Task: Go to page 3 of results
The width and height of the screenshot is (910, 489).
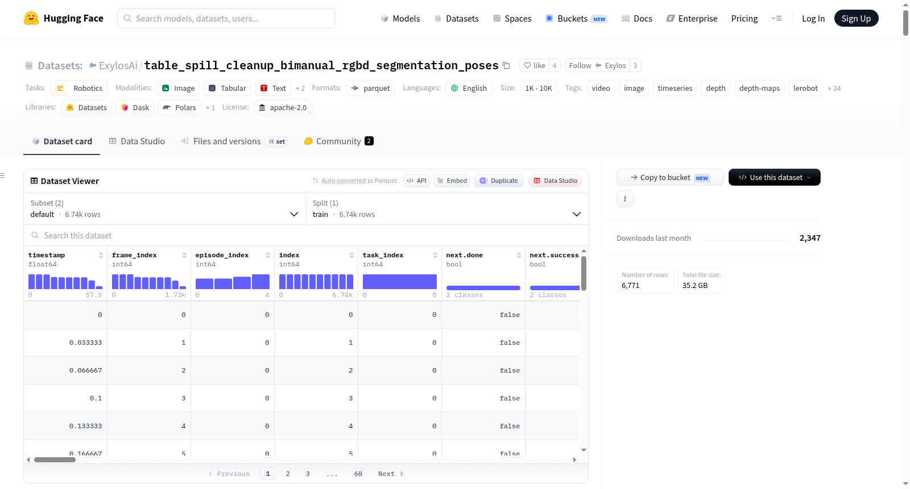Action: [x=308, y=474]
